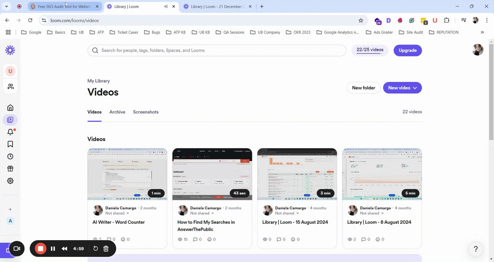Open comments count on AnswerThePublic video

(197, 239)
